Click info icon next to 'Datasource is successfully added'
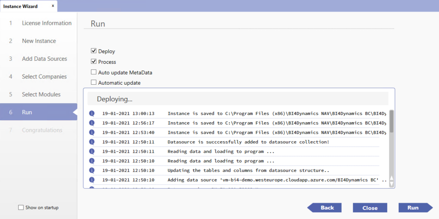 tap(91, 142)
